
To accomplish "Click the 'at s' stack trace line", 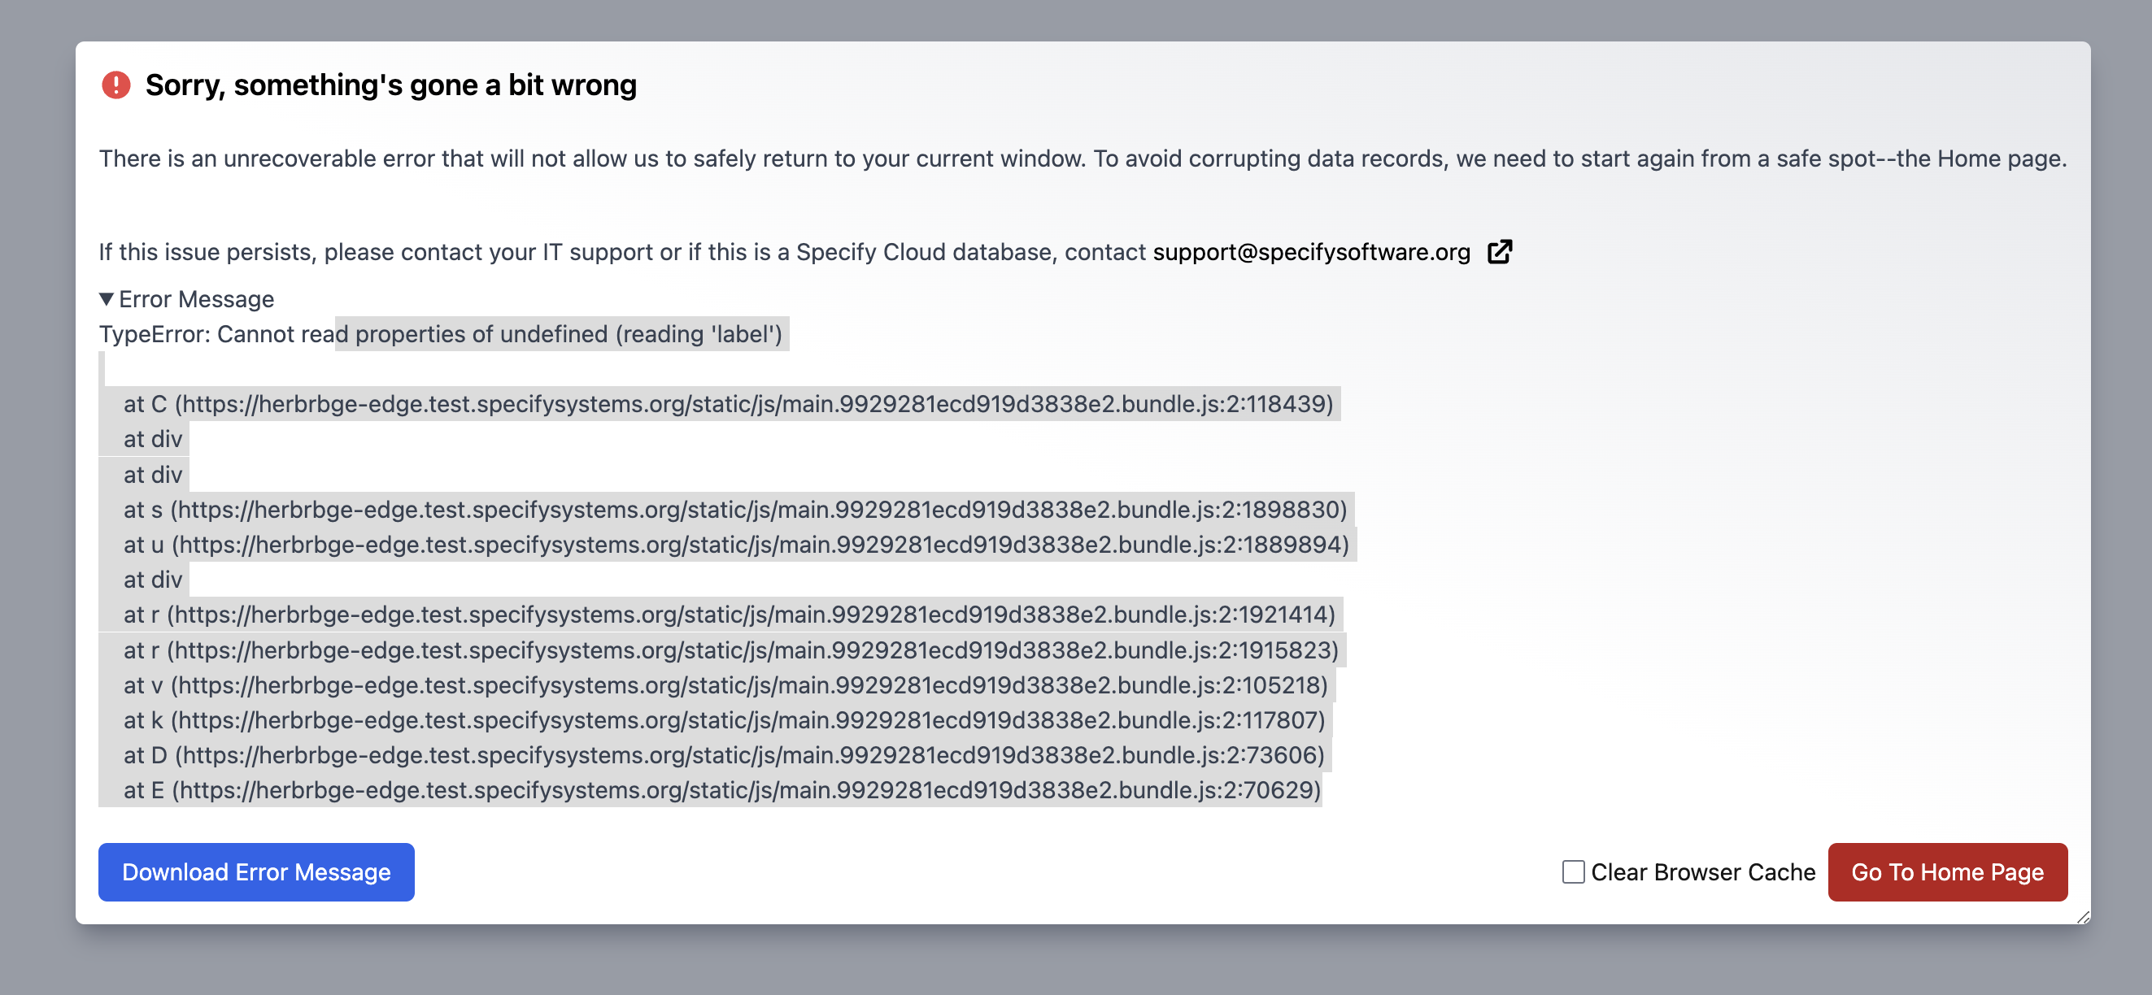I will (x=735, y=509).
